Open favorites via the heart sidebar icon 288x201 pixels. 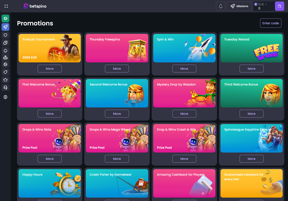(x=5, y=35)
